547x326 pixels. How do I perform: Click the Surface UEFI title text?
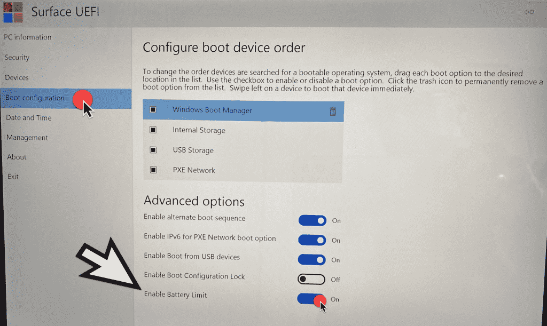point(65,12)
